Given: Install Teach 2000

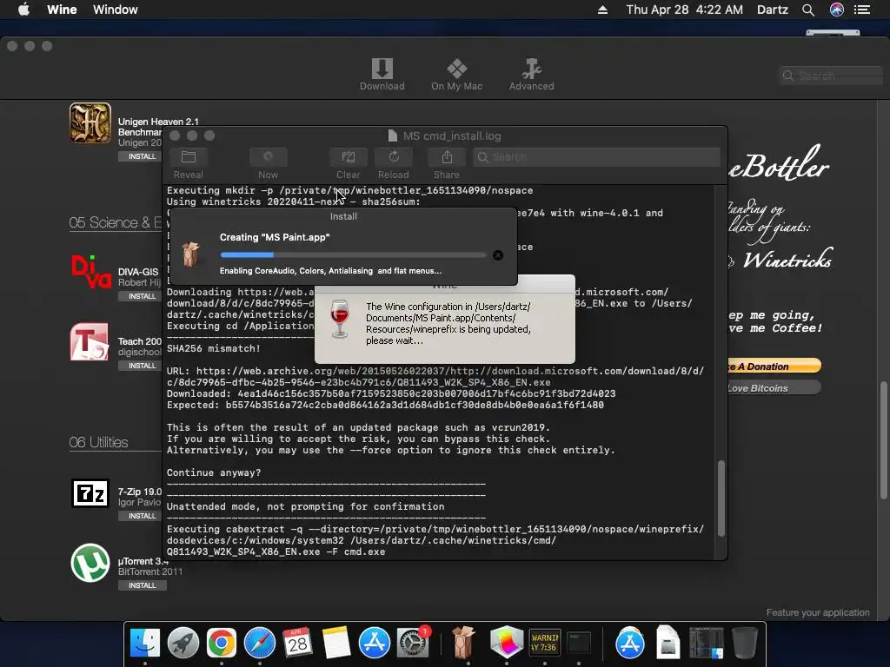Looking at the screenshot, I should click(x=142, y=366).
